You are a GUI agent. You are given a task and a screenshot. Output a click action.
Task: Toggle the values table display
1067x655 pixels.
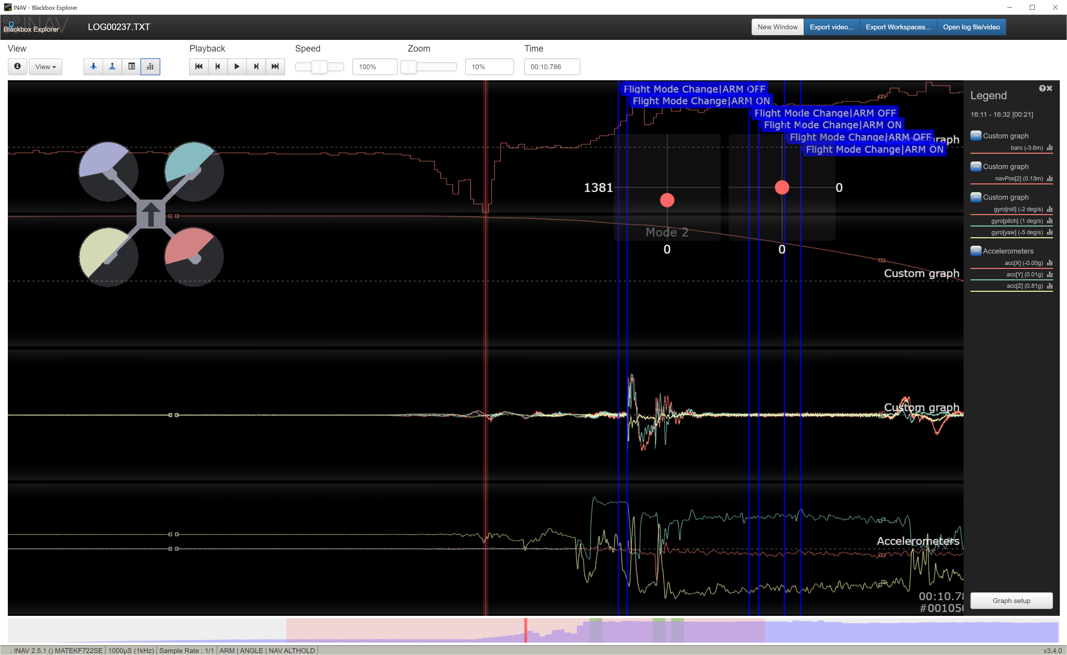tap(131, 67)
